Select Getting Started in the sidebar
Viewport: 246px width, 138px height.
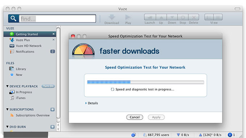[30, 34]
